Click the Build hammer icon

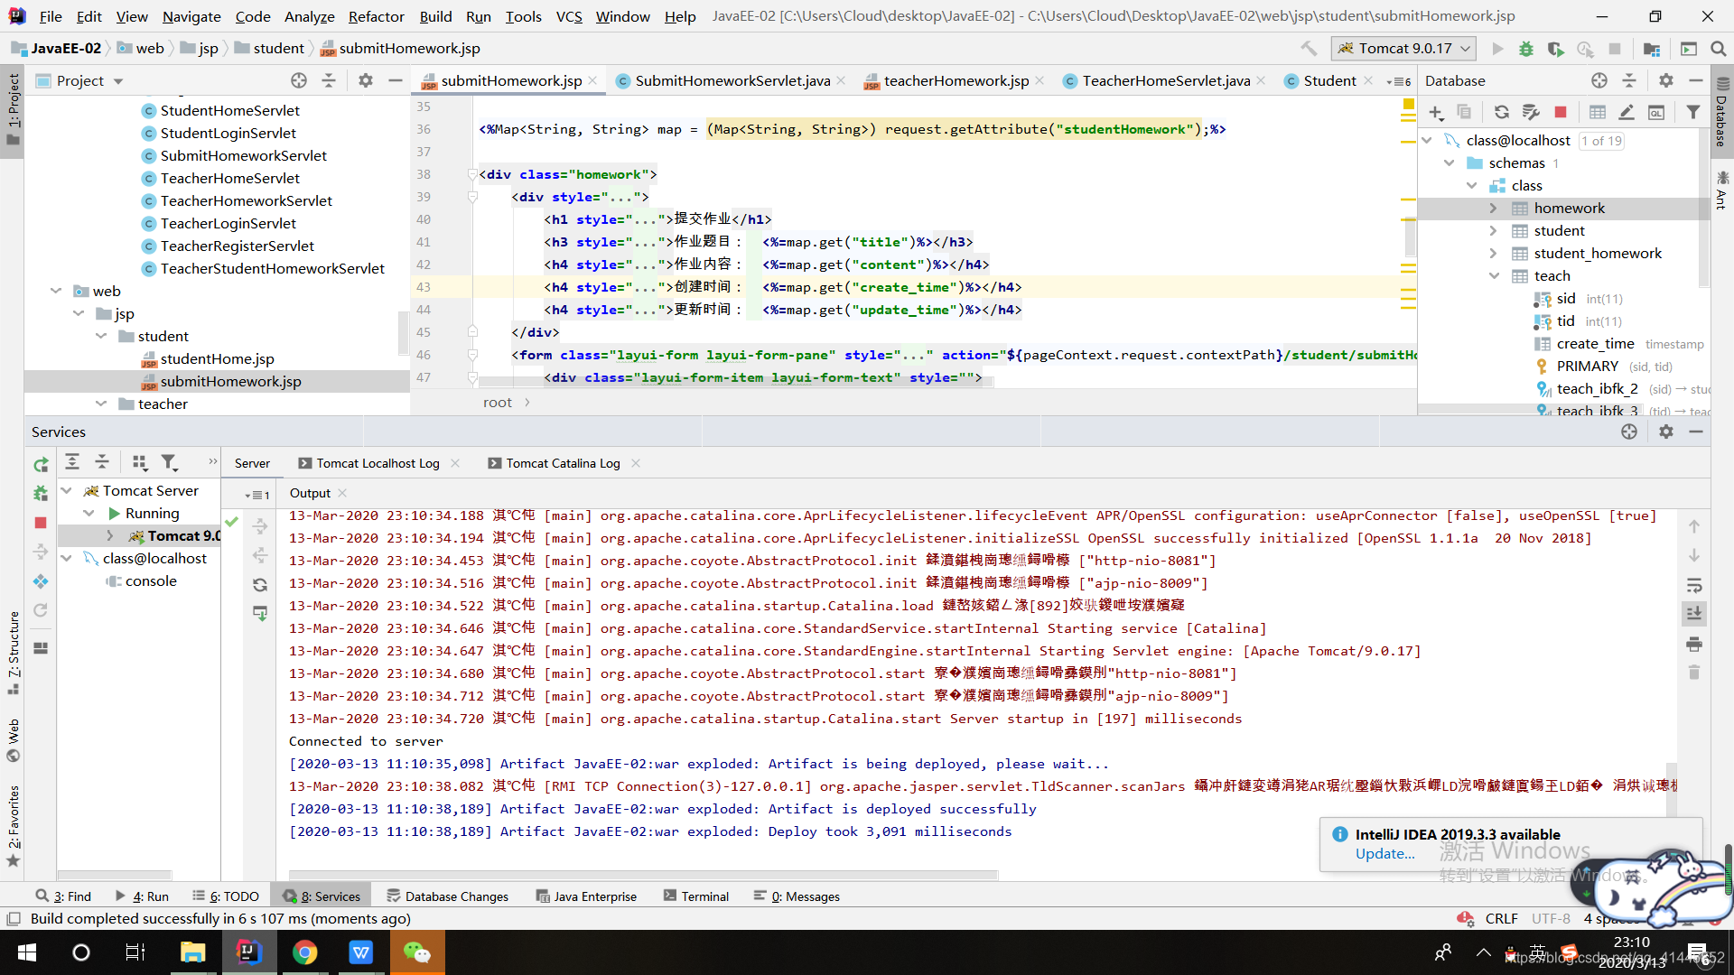pos(1309,49)
